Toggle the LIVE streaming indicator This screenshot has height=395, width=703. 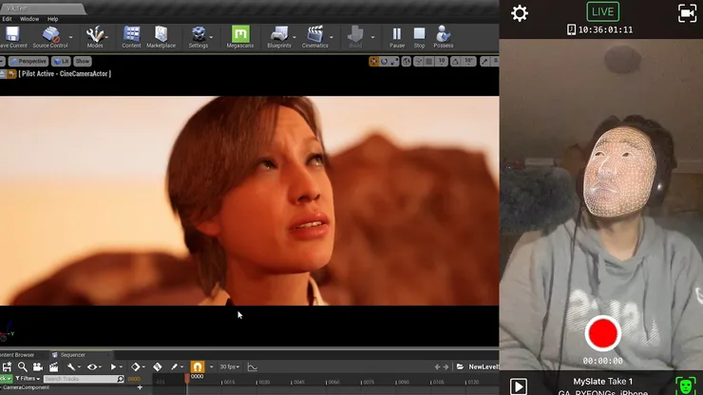click(x=602, y=11)
